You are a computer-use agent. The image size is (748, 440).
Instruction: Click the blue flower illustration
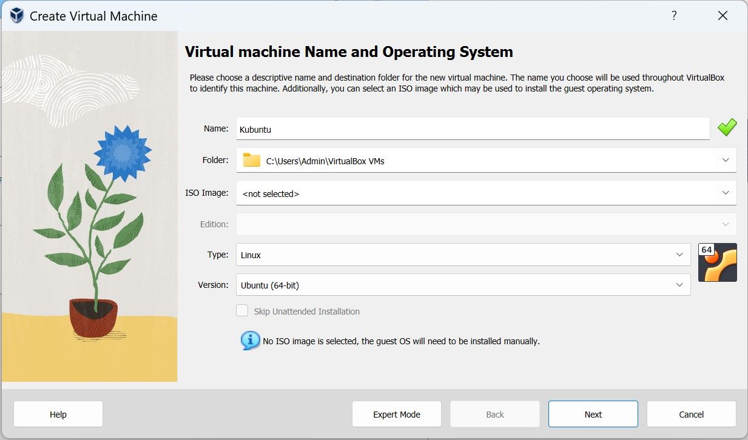122,152
